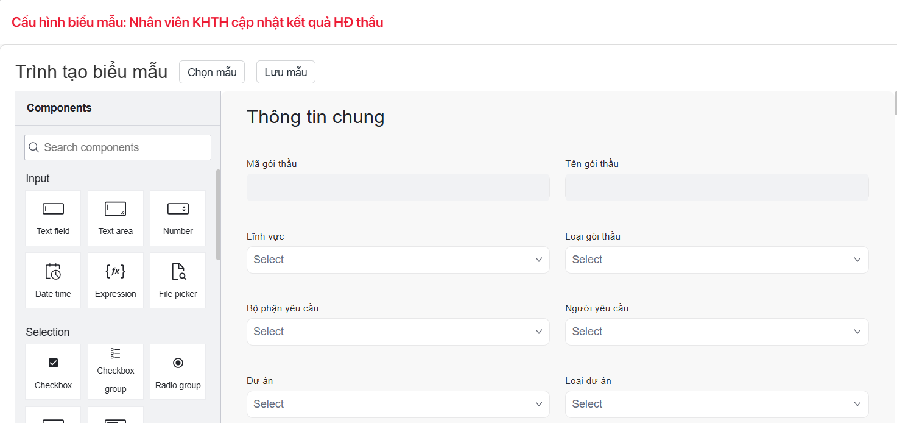This screenshot has width=897, height=426.
Task: Expand the Loại dự án select
Action: click(x=716, y=404)
